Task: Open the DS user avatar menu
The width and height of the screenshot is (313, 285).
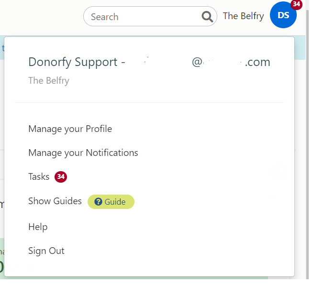Action: tap(283, 15)
